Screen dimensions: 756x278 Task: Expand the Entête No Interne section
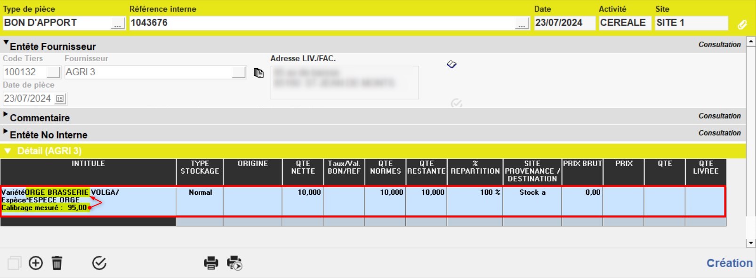tap(6, 132)
